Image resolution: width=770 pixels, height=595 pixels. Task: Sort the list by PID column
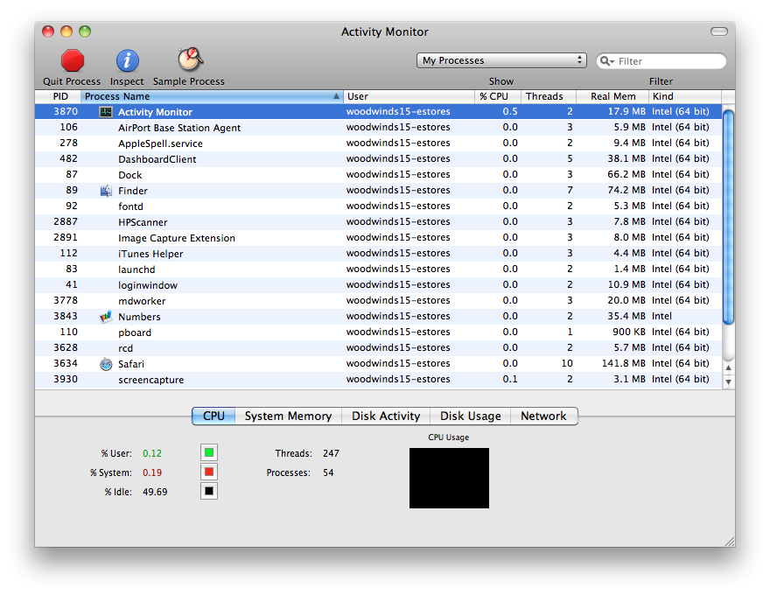click(x=59, y=96)
